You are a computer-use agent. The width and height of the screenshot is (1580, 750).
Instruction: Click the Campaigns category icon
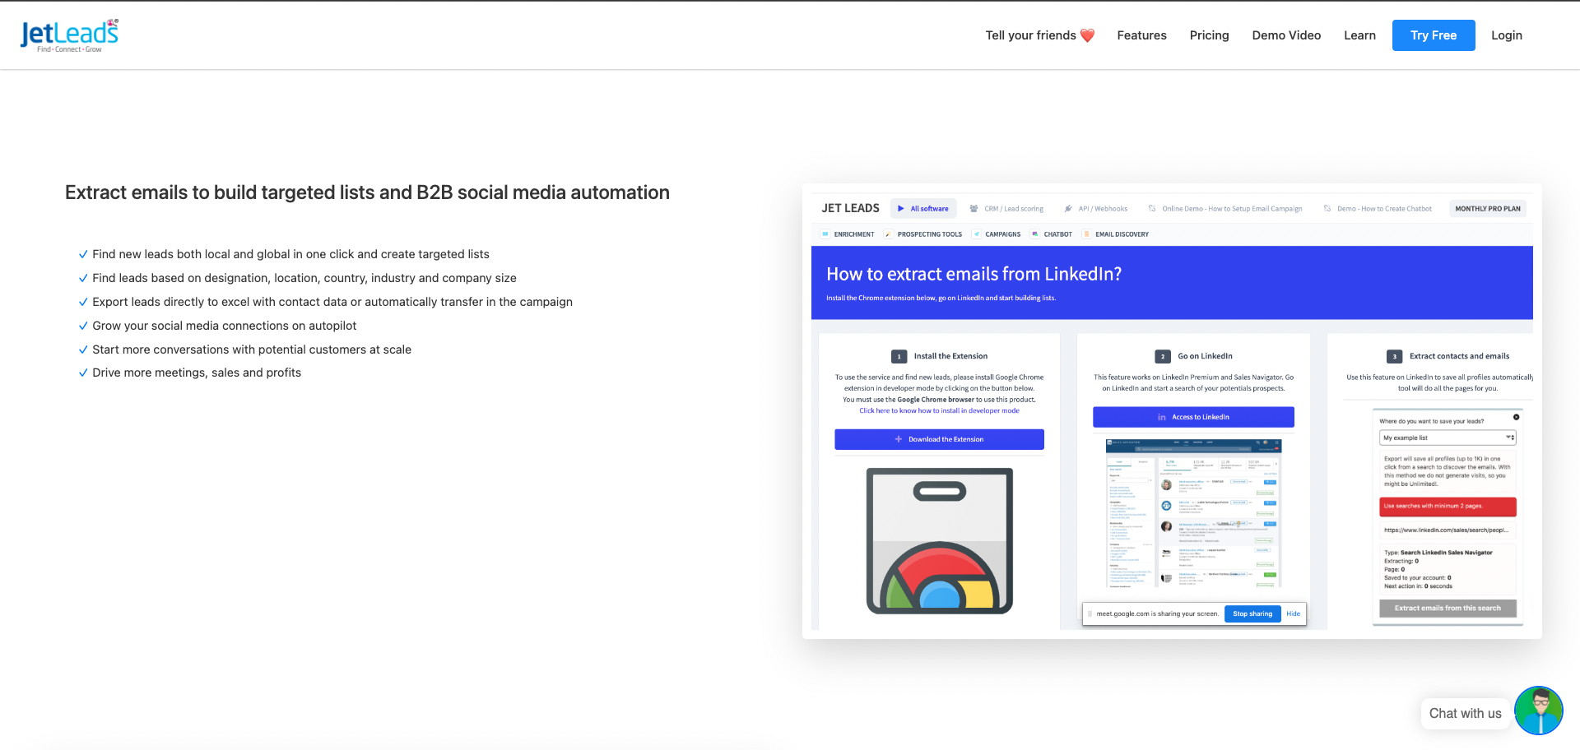coord(977,234)
